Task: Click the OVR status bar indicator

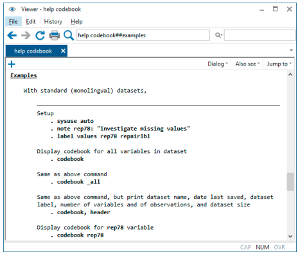Action: click(x=279, y=248)
